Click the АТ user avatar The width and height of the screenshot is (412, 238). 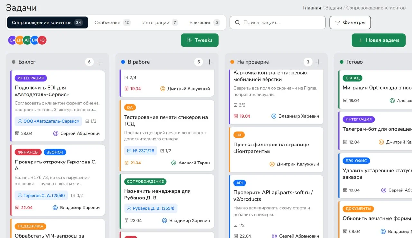(x=27, y=40)
